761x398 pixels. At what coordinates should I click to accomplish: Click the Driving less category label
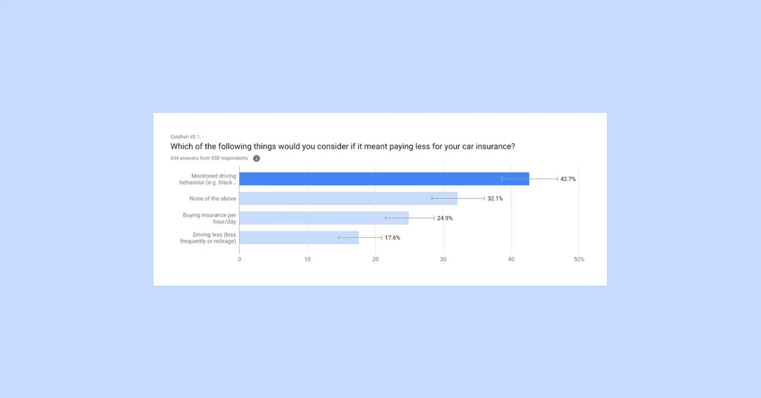pos(208,238)
